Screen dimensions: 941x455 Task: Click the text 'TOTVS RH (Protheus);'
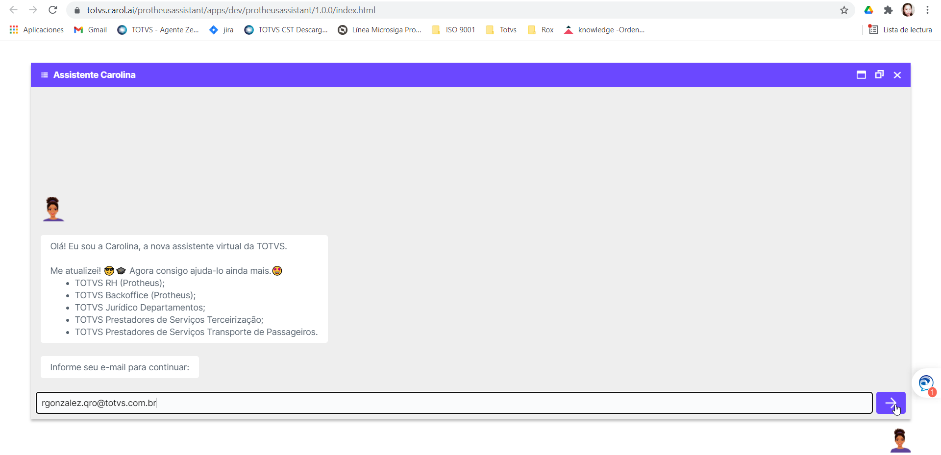pos(120,283)
